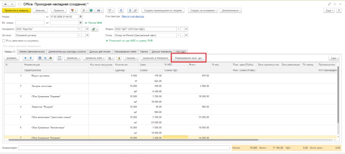Click "Выгрузить в Клеверенс" button
This screenshot has width=345, height=154.
(x=155, y=58)
